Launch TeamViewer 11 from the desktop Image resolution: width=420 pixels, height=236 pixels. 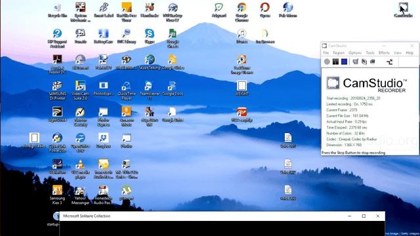150,90
